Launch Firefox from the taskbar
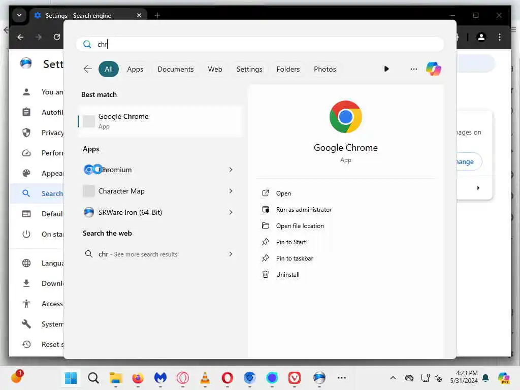 tap(138, 378)
